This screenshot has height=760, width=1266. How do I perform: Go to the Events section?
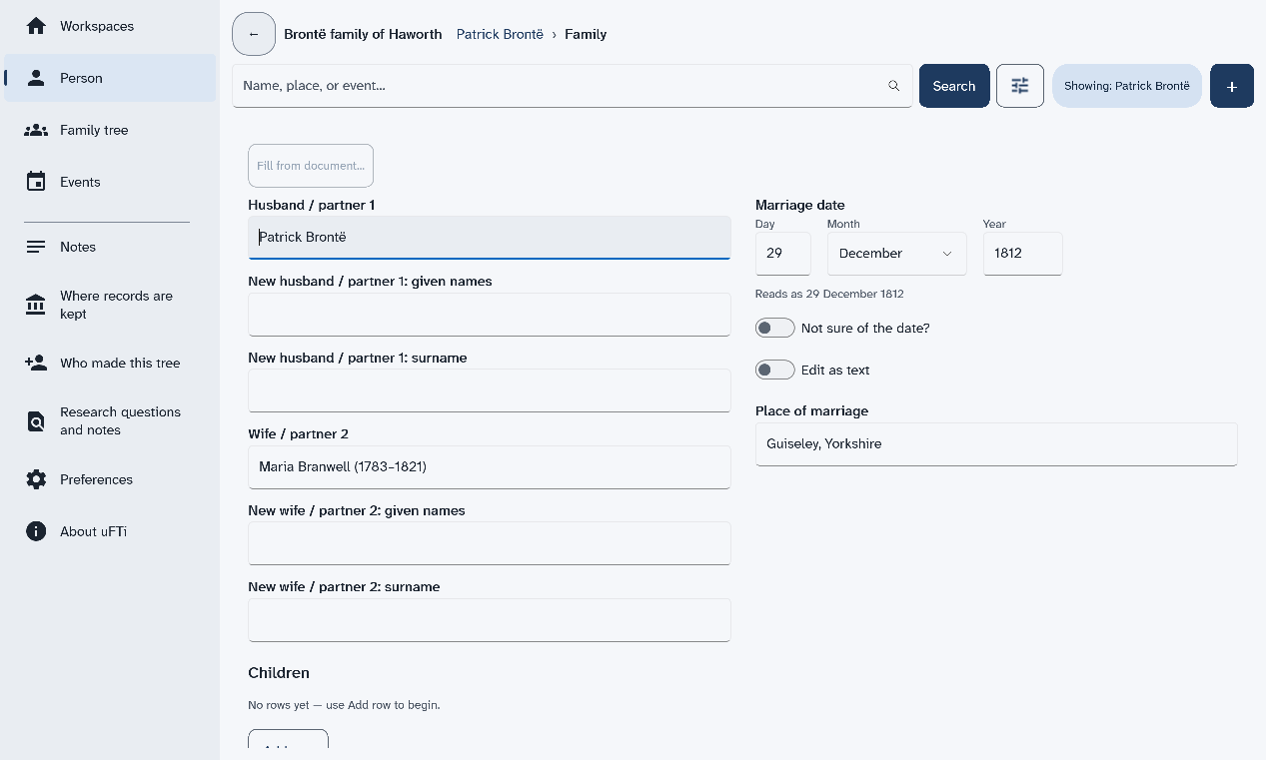(x=110, y=182)
